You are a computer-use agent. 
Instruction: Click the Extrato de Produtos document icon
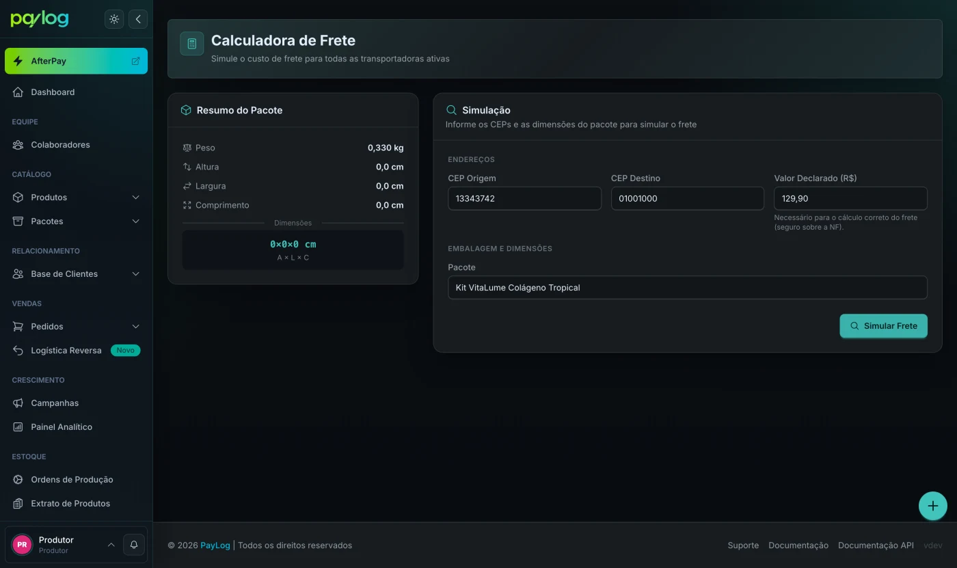tap(18, 504)
